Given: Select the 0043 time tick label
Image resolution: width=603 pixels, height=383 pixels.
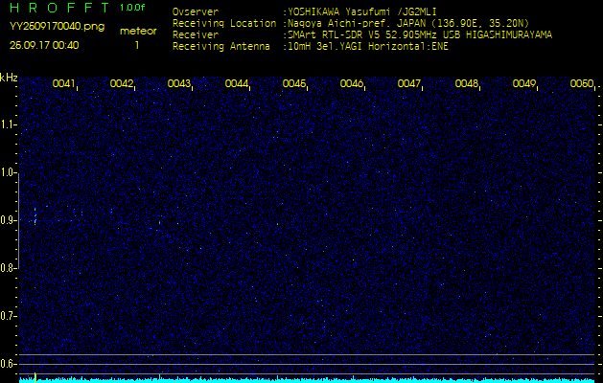Looking at the screenshot, I should (x=179, y=84).
